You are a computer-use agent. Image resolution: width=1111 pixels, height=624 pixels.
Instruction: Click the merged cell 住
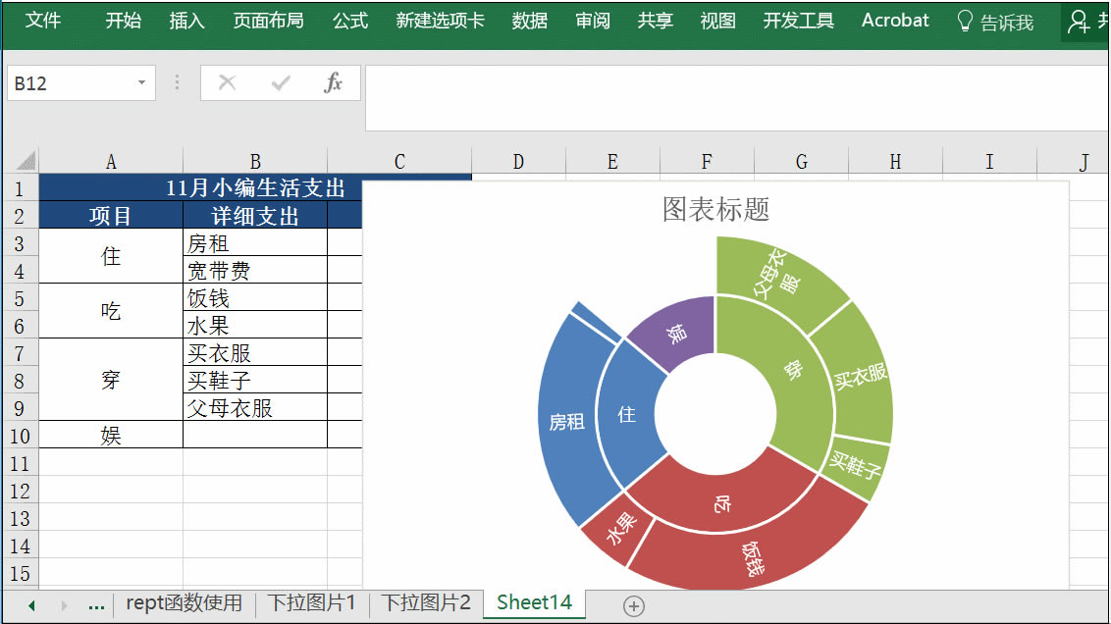click(111, 256)
